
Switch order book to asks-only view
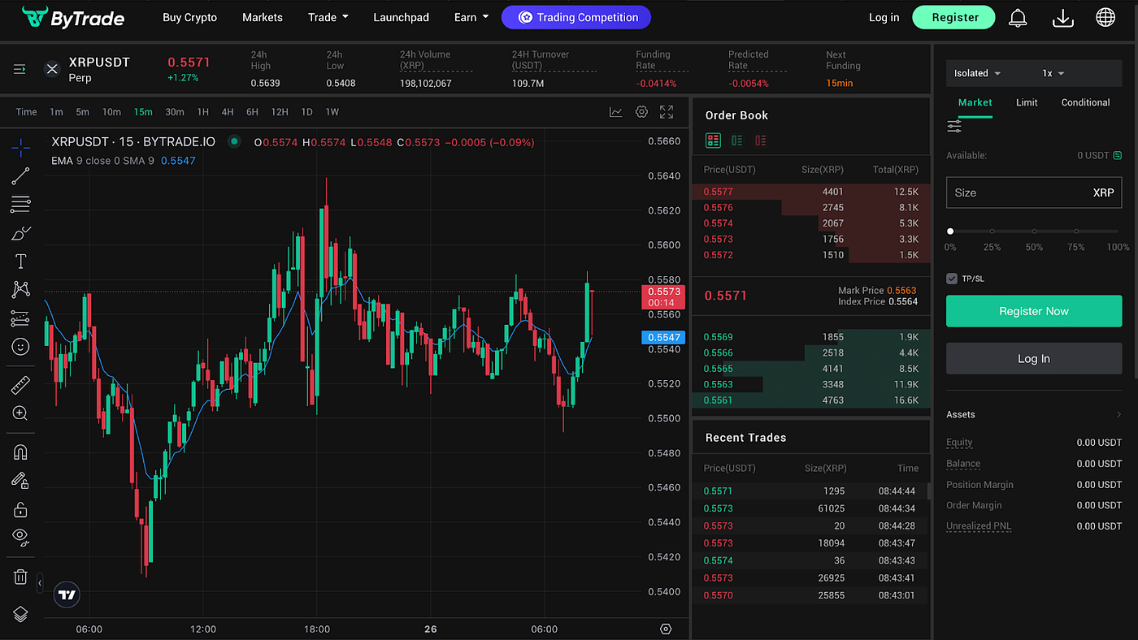(760, 140)
